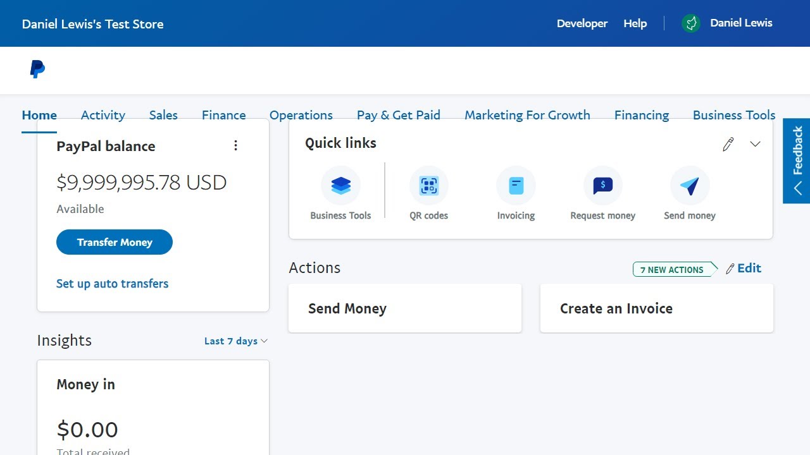810x455 pixels.
Task: Open the Operations menu
Action: 301,115
